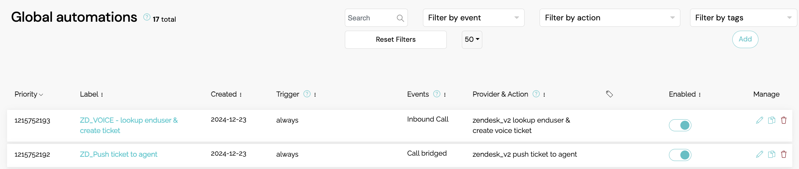Image resolution: width=799 pixels, height=169 pixels.
Task: Click help icon beside Trigger column
Action: [307, 94]
